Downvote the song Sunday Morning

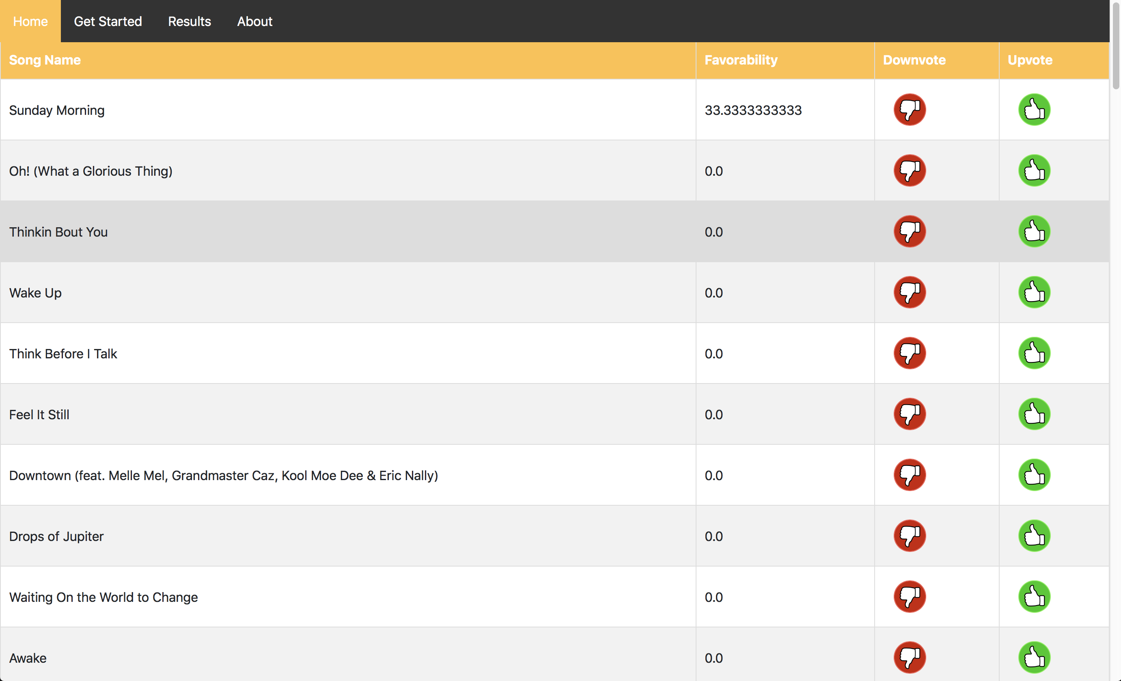[910, 110]
